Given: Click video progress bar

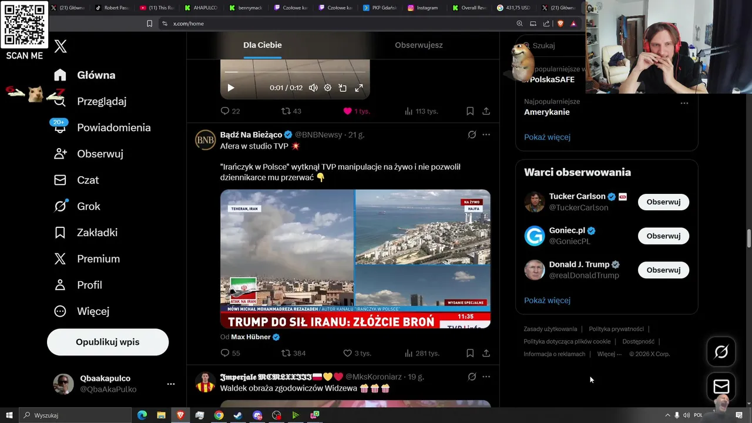Looking at the screenshot, I should [x=295, y=72].
